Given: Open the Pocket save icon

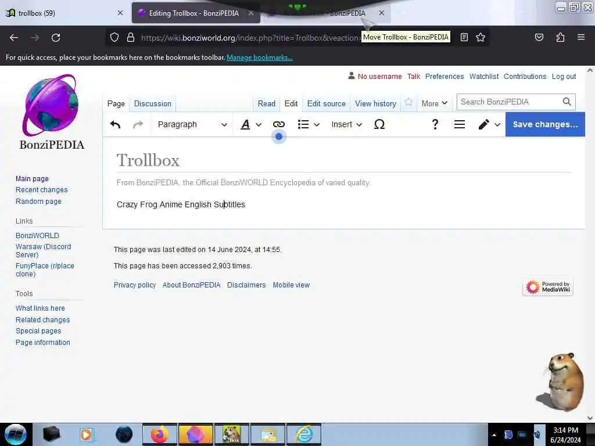Looking at the screenshot, I should coord(539,37).
